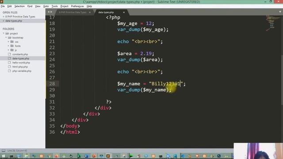Go to the next tab with the right arrow

click(51, 12)
